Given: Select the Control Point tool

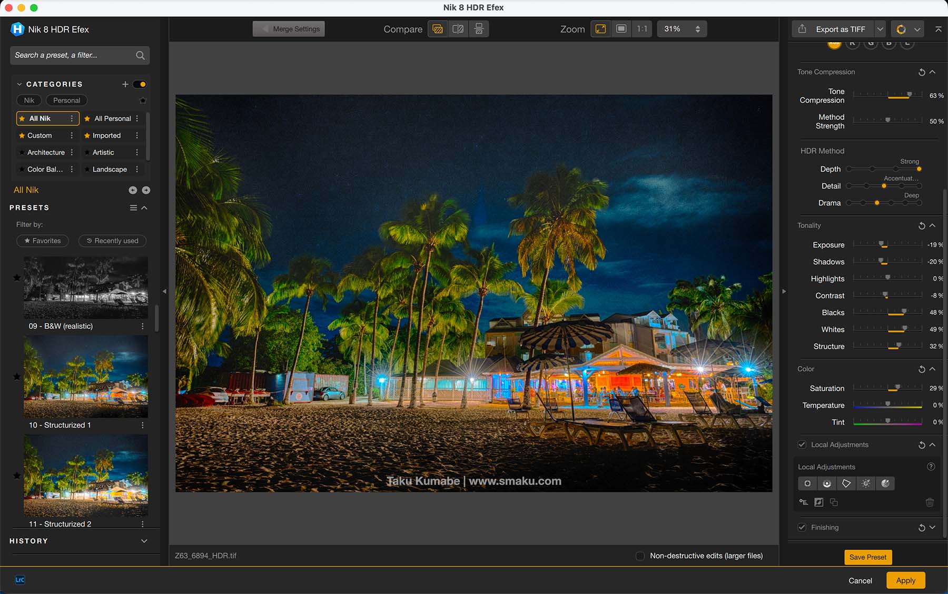Looking at the screenshot, I should tap(807, 483).
